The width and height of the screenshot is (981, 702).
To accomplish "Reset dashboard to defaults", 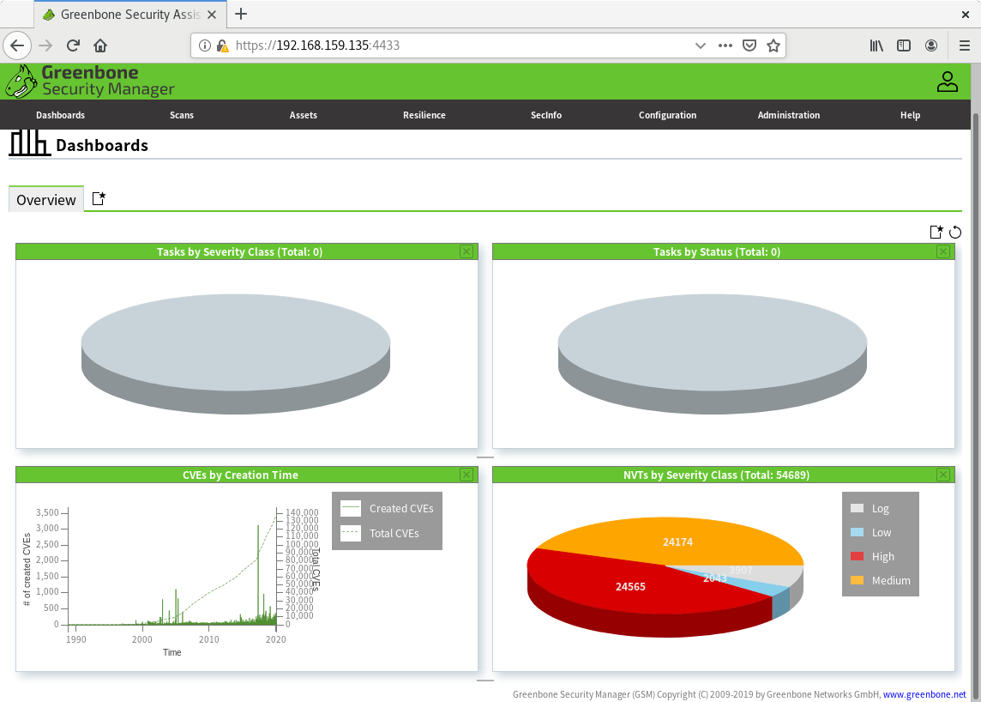I will tap(954, 232).
